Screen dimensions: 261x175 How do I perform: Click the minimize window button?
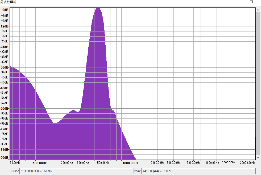pyautogui.click(x=239, y=2)
